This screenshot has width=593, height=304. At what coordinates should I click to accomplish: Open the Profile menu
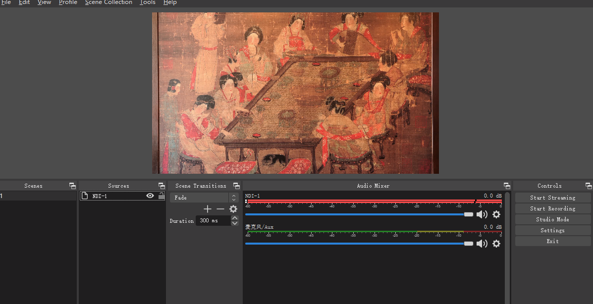(68, 2)
